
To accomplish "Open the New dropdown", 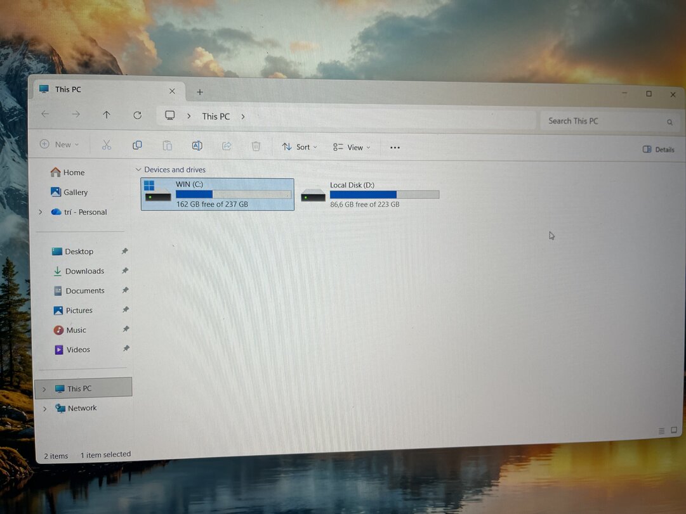I will click(x=60, y=145).
